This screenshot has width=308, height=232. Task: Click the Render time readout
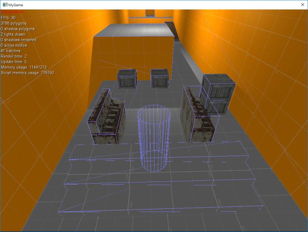(14, 56)
